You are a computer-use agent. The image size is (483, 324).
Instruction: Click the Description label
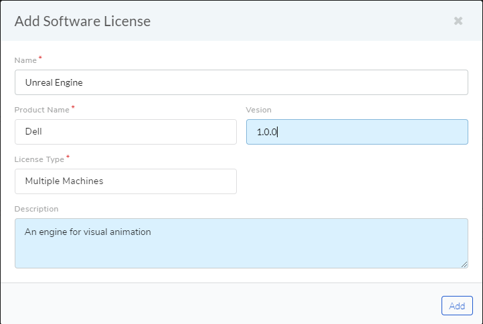click(36, 209)
